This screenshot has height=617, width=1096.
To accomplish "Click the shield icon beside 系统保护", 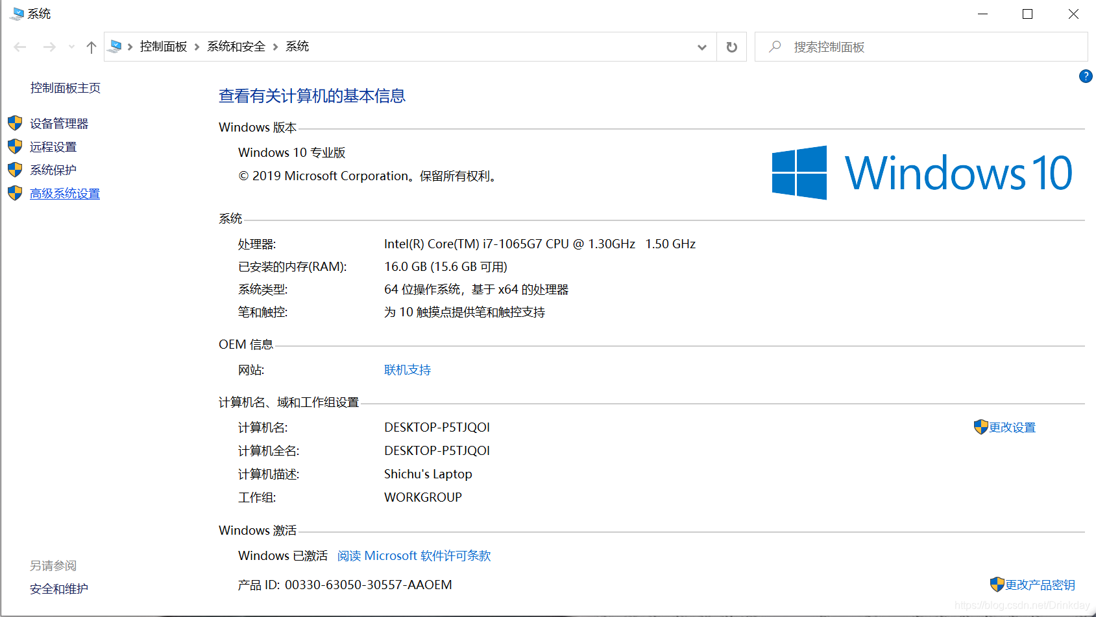I will click(15, 170).
